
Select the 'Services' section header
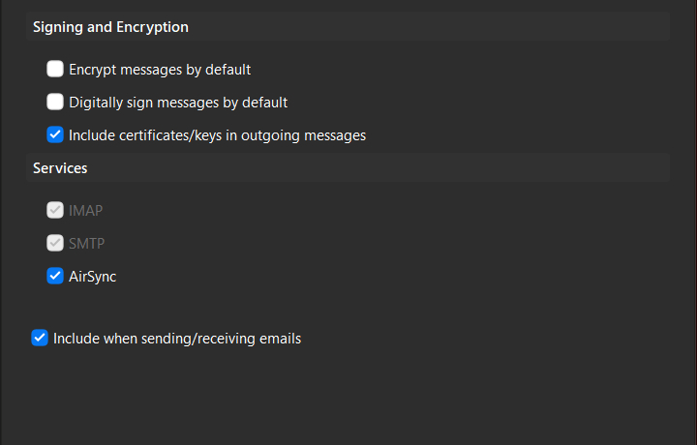pyautogui.click(x=60, y=168)
